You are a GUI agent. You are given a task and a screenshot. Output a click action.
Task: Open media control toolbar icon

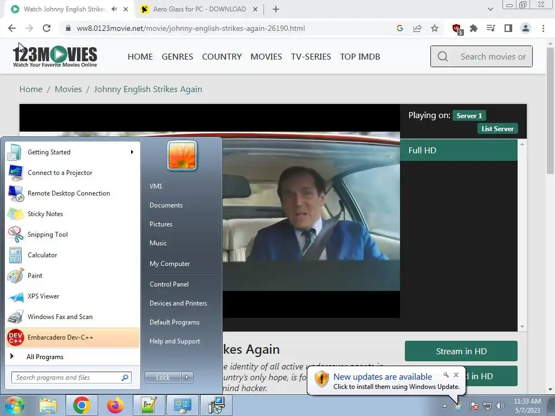491,28
